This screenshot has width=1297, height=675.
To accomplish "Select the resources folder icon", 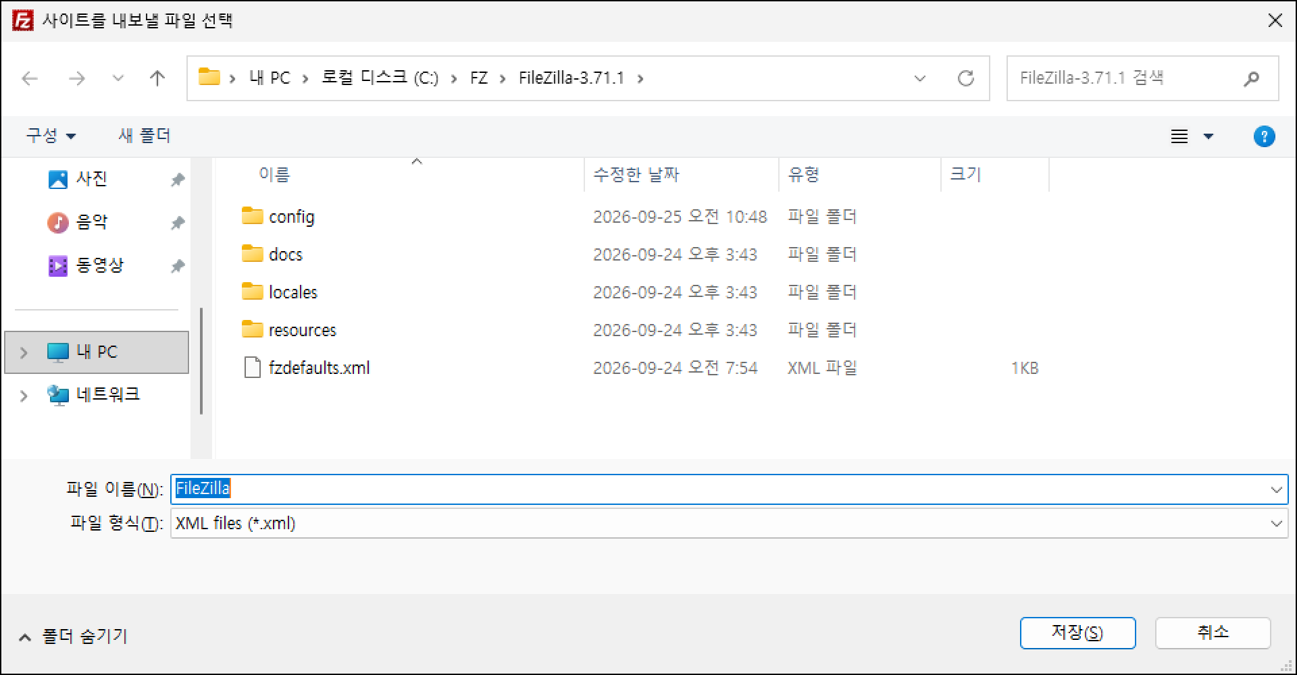I will (x=252, y=329).
